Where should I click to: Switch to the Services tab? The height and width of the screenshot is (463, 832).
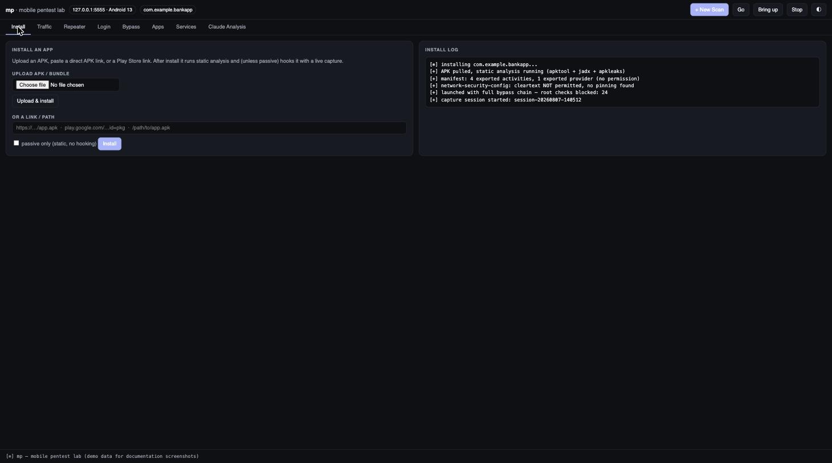point(186,27)
